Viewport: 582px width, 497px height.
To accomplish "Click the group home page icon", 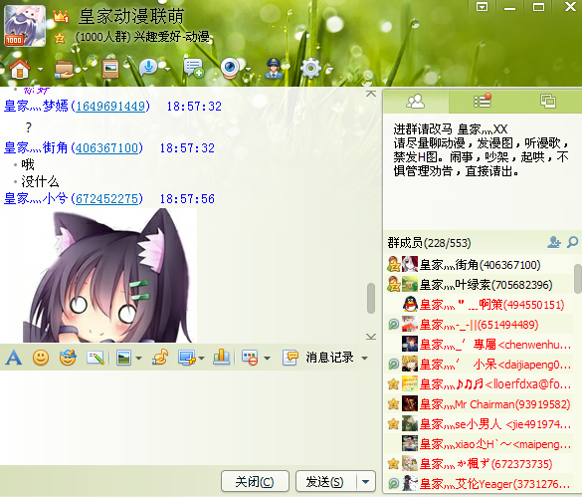I will (20, 69).
